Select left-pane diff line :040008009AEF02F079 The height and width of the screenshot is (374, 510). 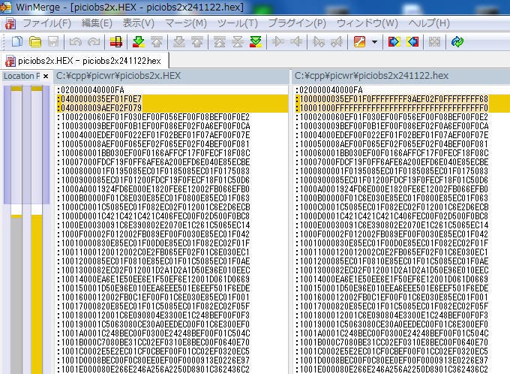(172, 107)
